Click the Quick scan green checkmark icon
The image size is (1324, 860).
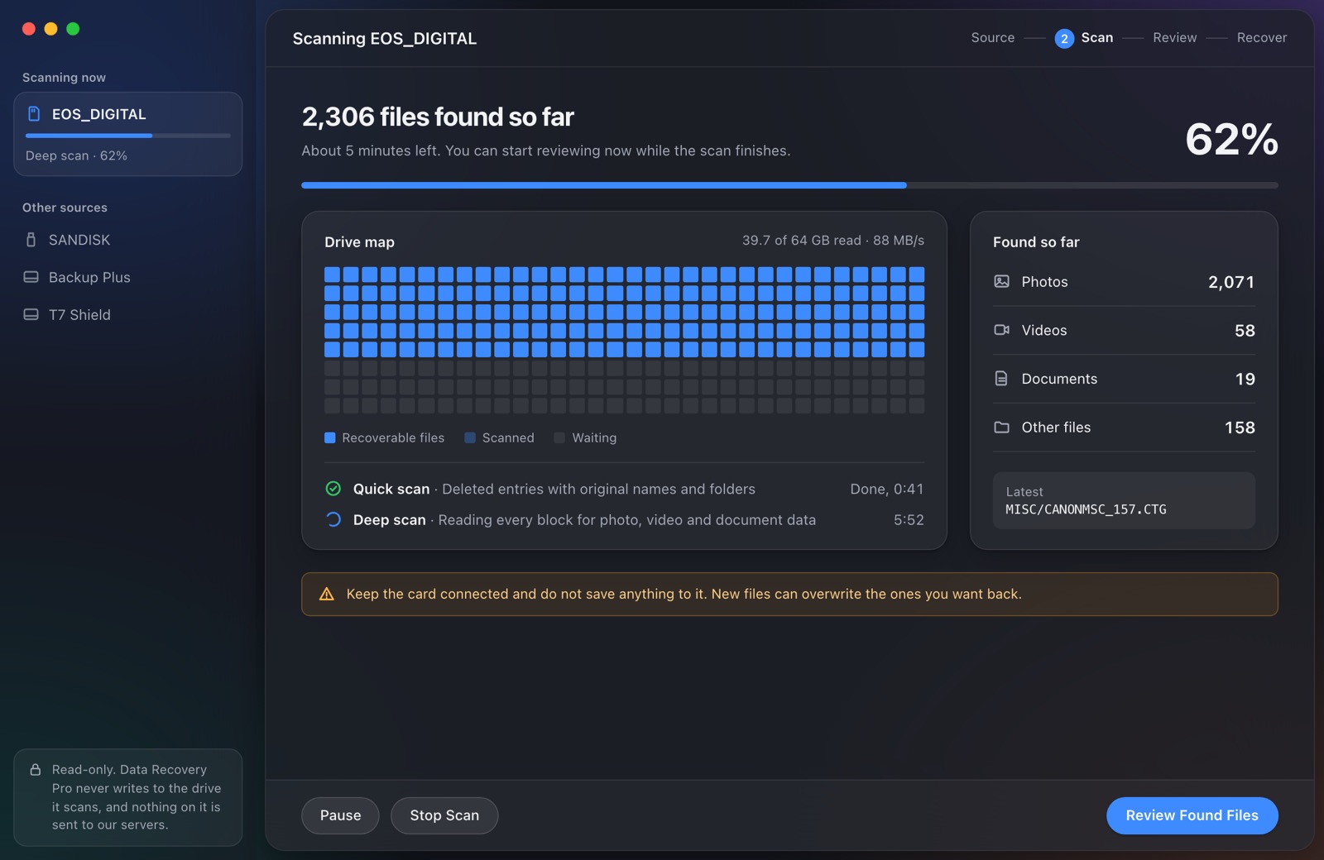(x=333, y=489)
